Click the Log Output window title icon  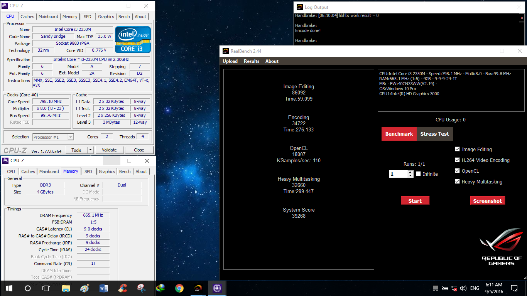[x=299, y=7]
